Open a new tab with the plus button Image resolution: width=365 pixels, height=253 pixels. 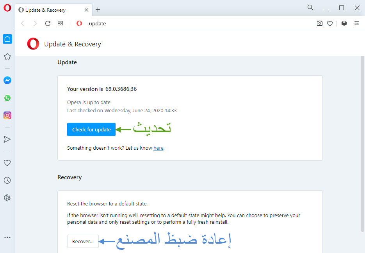coord(98,9)
